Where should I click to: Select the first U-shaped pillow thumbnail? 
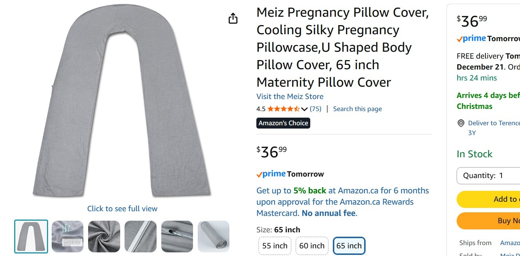pyautogui.click(x=31, y=236)
